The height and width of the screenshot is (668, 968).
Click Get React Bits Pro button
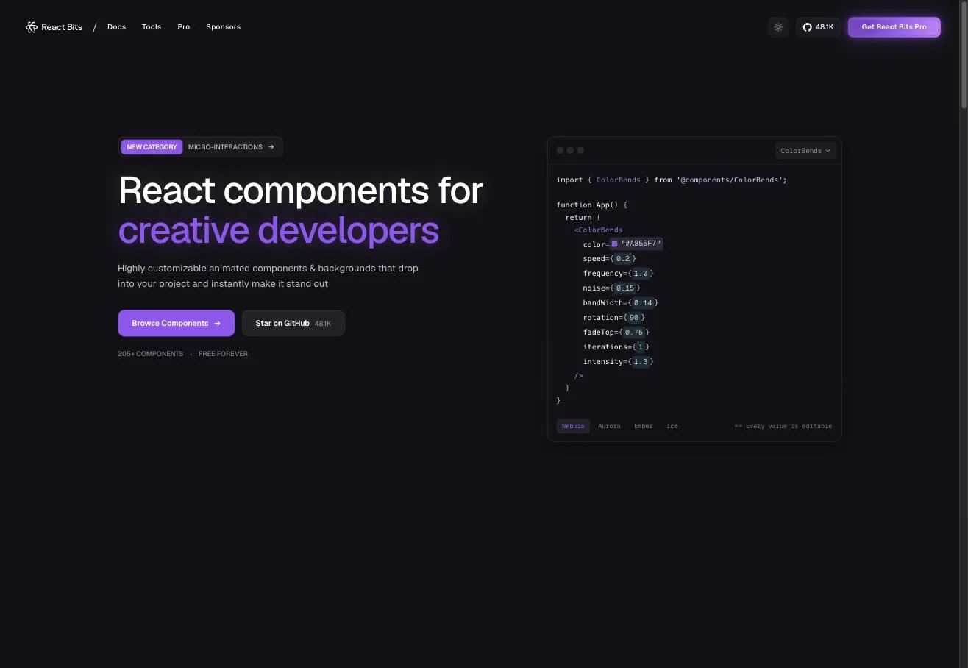[x=894, y=27]
